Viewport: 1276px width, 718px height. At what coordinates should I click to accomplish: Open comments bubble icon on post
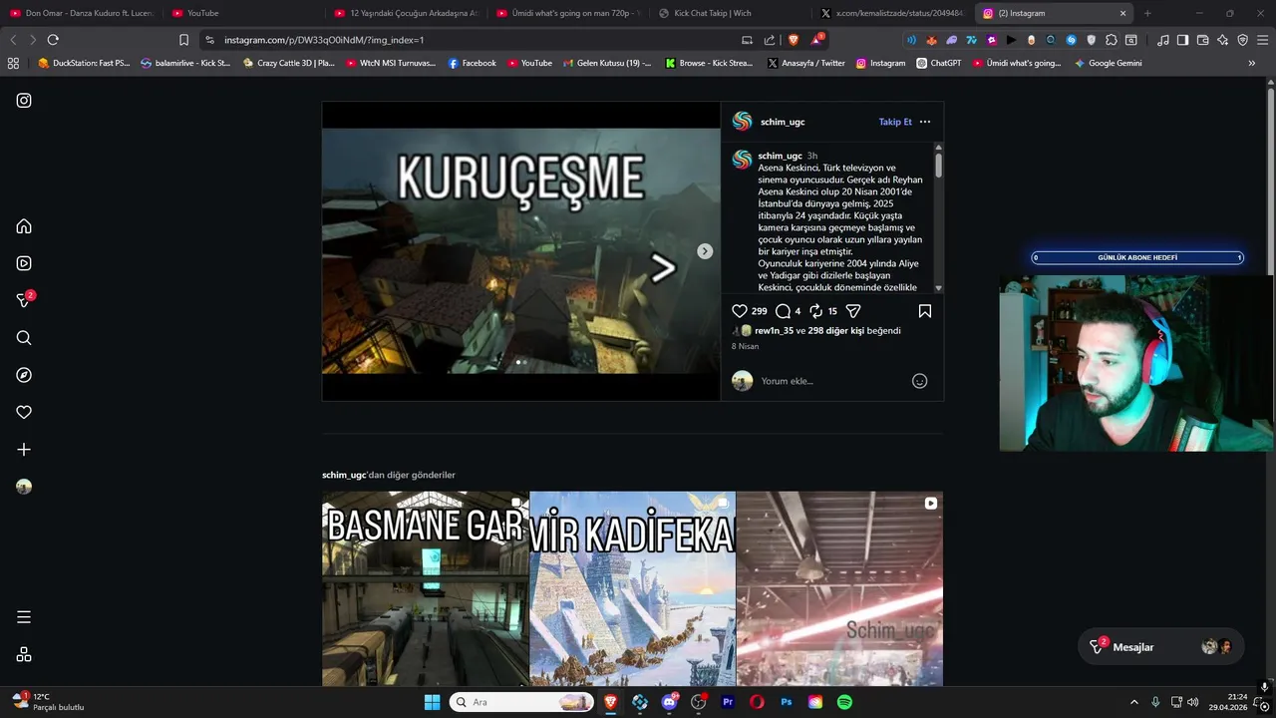point(783,311)
